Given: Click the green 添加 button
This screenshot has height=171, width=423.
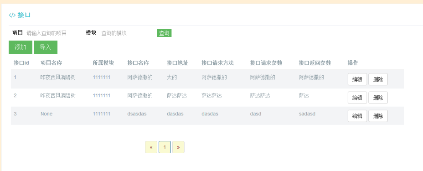Looking at the screenshot, I should 21,47.
